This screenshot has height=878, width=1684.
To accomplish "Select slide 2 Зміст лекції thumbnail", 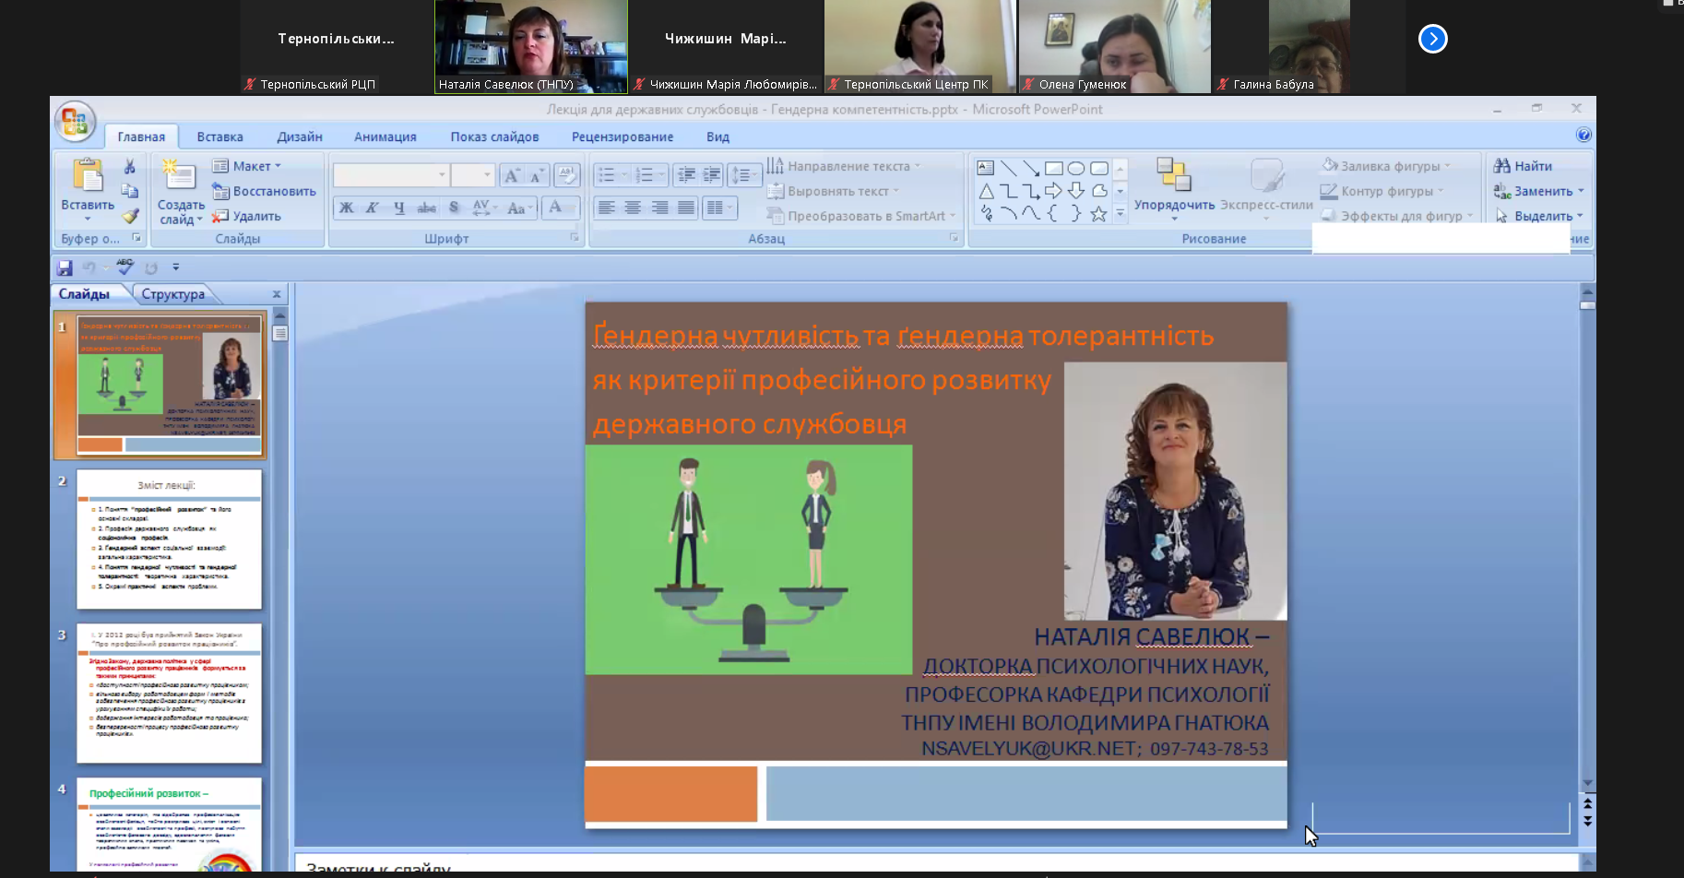I will click(169, 540).
